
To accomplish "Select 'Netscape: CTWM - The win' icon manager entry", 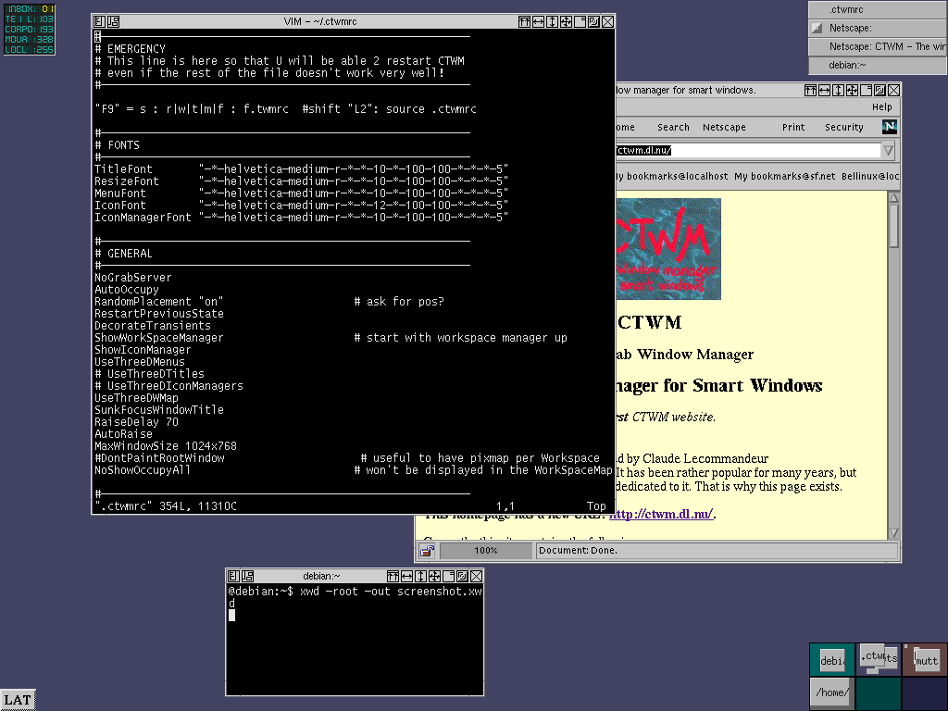I will pos(878,46).
